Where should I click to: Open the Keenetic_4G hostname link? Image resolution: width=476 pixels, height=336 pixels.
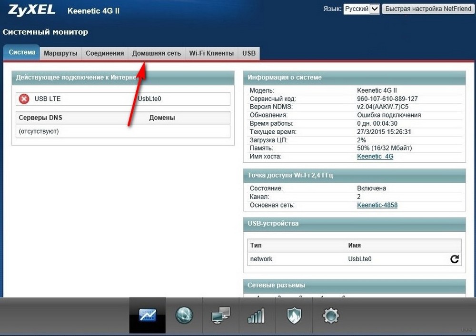click(x=375, y=156)
